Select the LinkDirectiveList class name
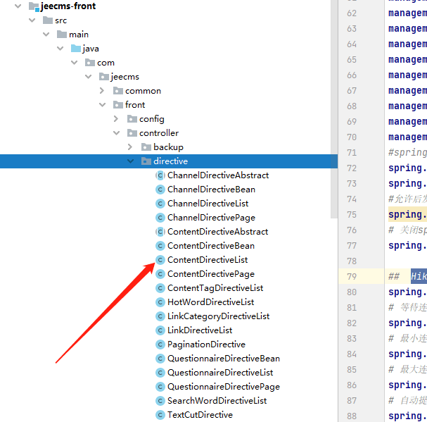Viewport: 427px width, 422px height. [200, 330]
